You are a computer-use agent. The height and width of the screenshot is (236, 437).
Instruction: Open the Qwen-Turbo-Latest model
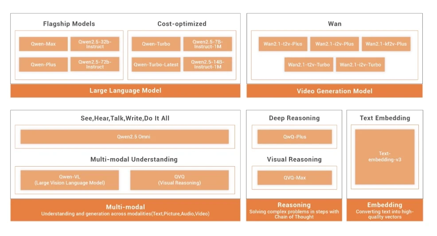pos(156,64)
